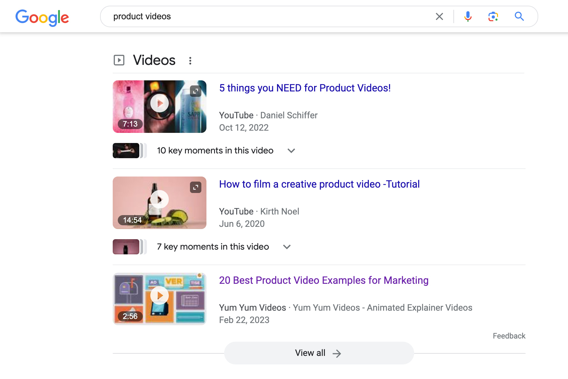Click '10 key moments in this video' text
This screenshot has width=568, height=379.
(215, 151)
